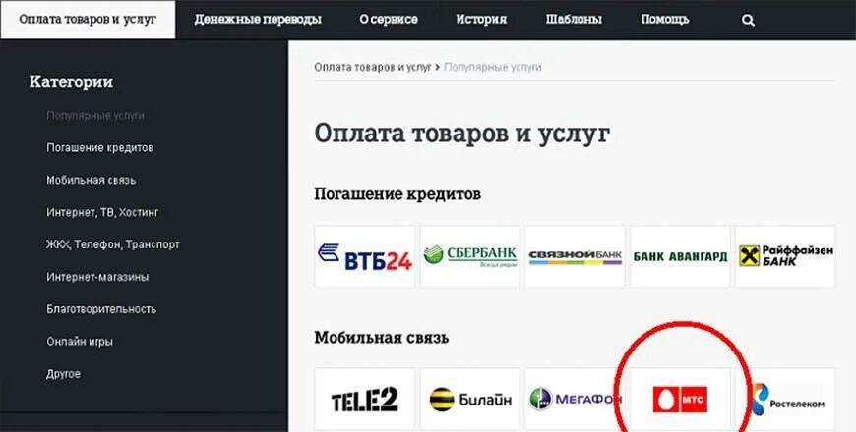Select Популярные услуги in the categories
This screenshot has height=432, width=856.
coord(95,116)
